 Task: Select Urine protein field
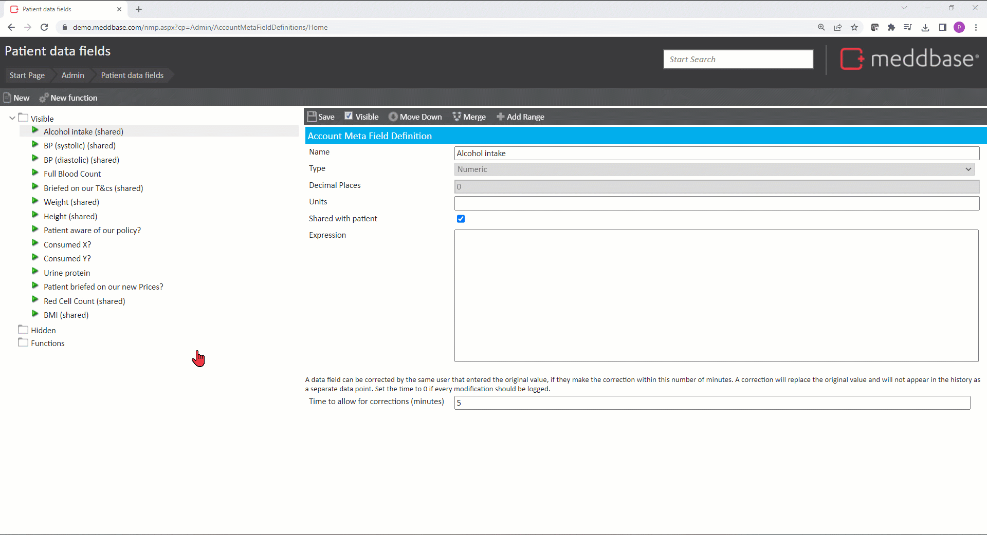point(67,273)
